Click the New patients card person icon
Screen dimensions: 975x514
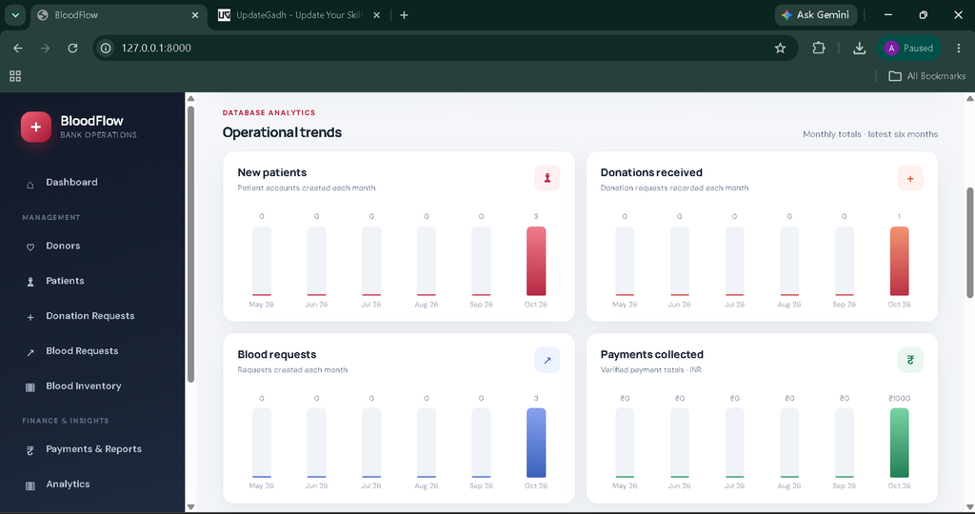coord(547,178)
